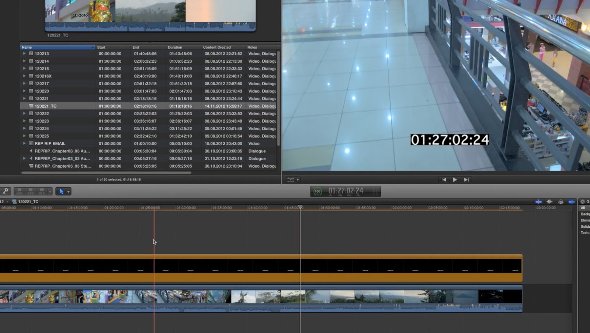The width and height of the screenshot is (590, 333).
Task: Go to previous edit in the viewer
Action: [444, 179]
